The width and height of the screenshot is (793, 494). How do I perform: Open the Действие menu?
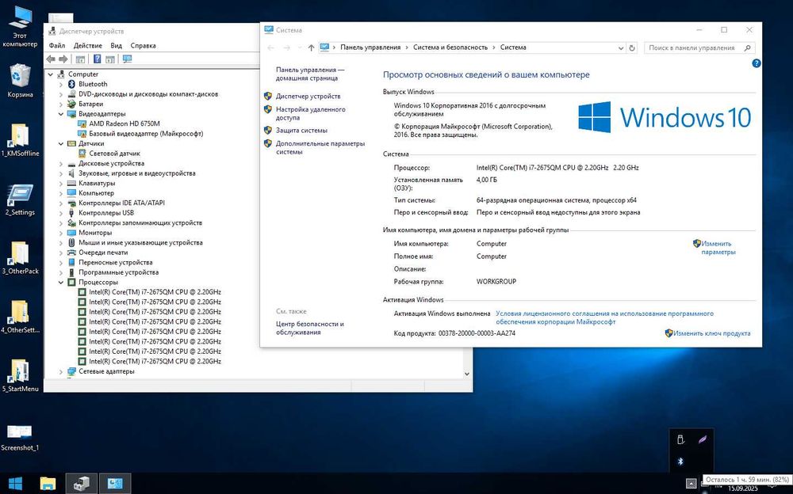click(87, 45)
